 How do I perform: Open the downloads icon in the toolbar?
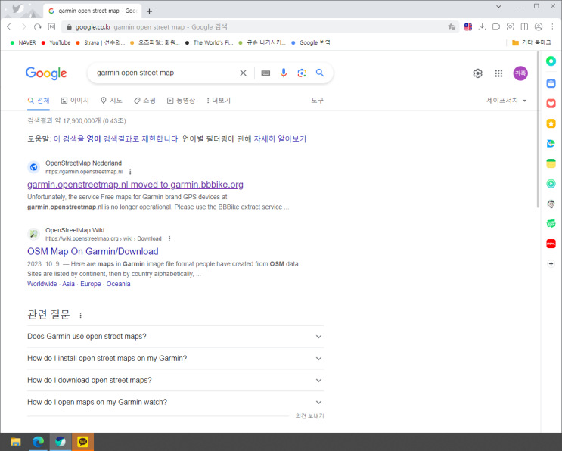click(x=482, y=27)
